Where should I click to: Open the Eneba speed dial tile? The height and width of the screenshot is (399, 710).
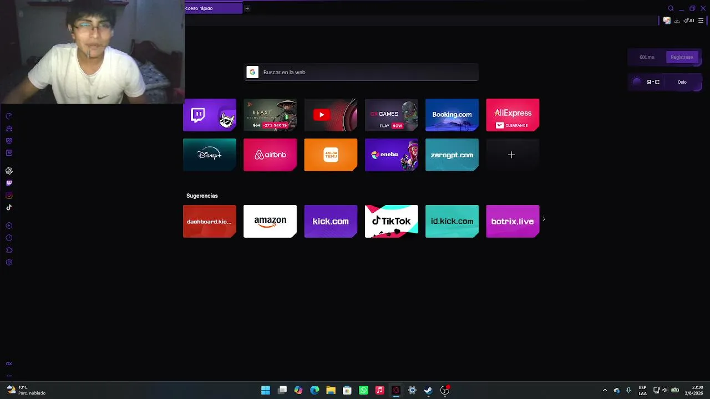point(391,155)
